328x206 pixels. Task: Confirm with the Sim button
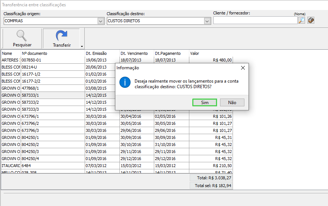[204, 103]
